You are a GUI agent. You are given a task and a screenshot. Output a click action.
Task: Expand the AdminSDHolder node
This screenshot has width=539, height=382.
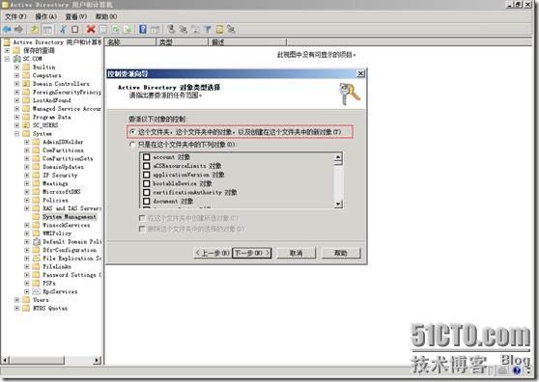coord(26,142)
